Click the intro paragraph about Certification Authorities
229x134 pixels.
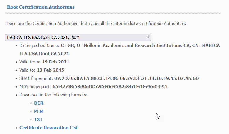pos(95,23)
